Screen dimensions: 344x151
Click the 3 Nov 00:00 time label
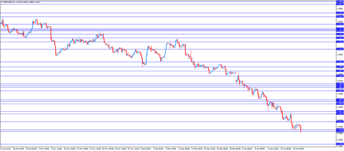(x=43, y=148)
